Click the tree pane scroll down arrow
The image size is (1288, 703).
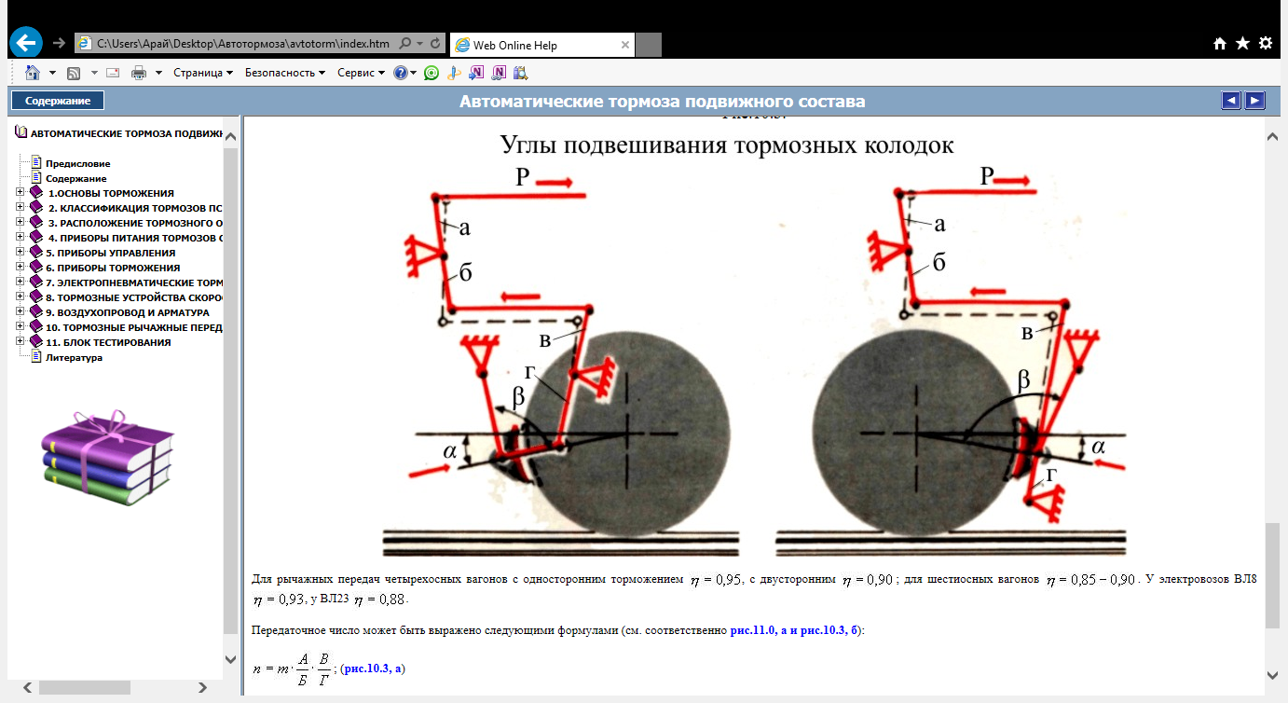click(231, 659)
